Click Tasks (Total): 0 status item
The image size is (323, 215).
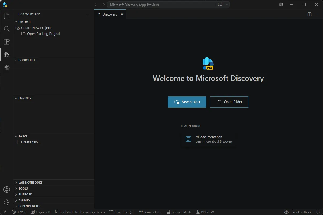coord(122,212)
